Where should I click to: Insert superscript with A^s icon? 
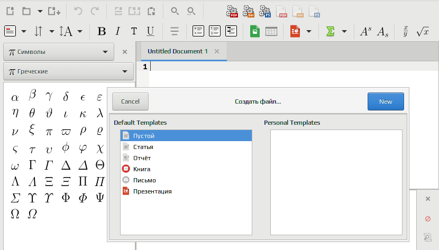pos(365,31)
